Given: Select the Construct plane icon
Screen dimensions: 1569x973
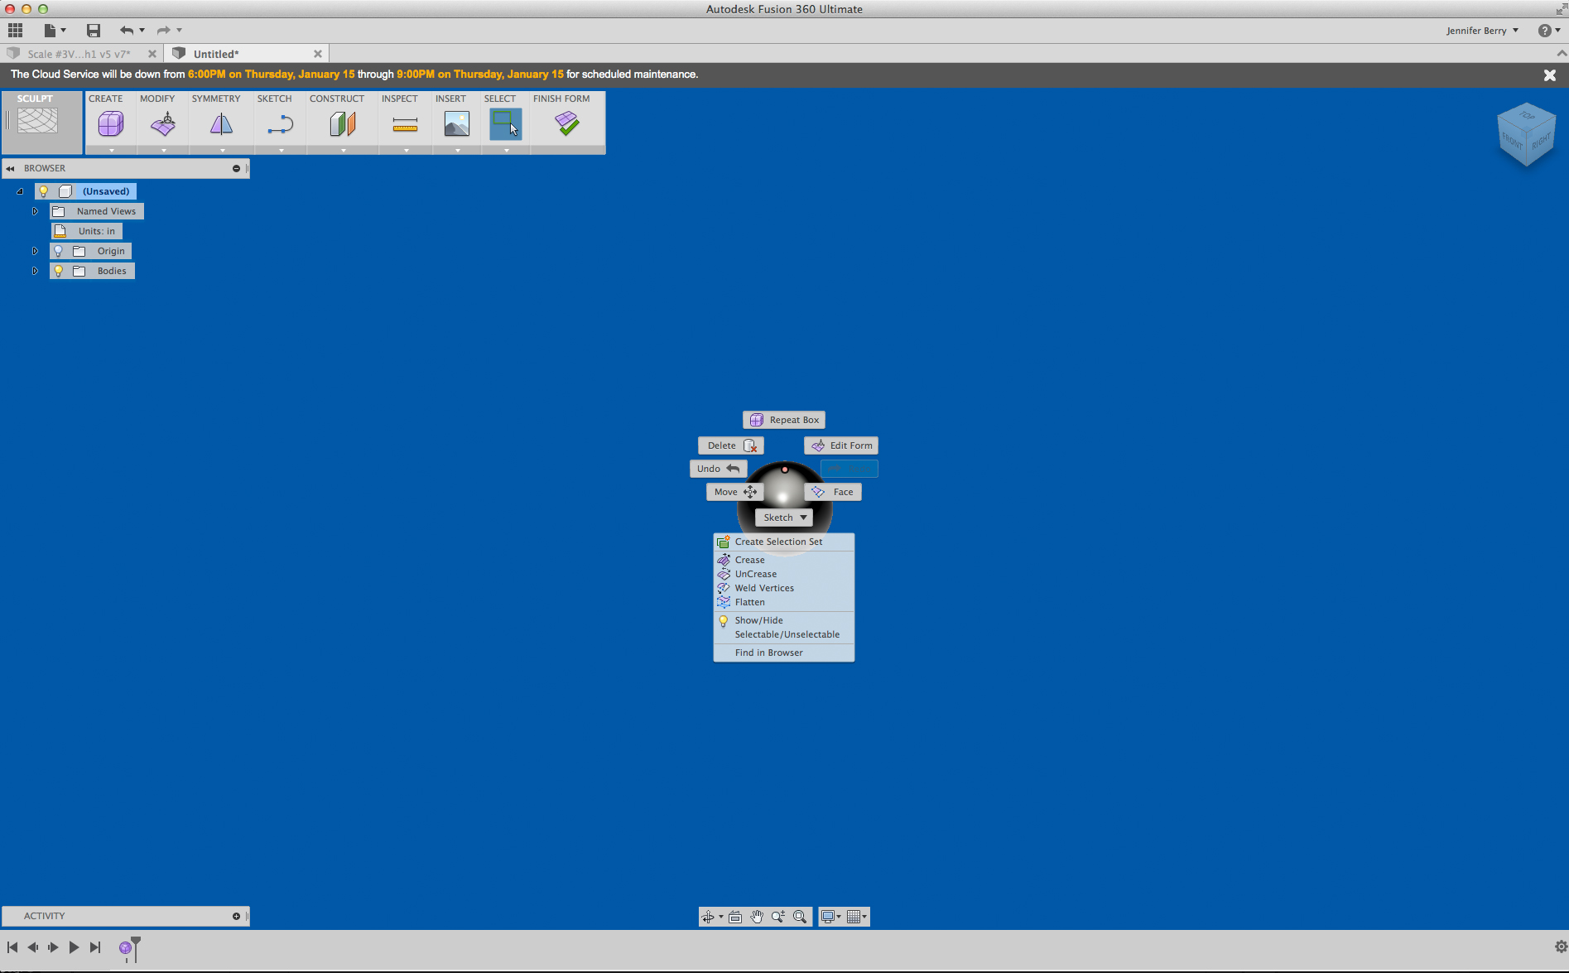Looking at the screenshot, I should (x=343, y=124).
